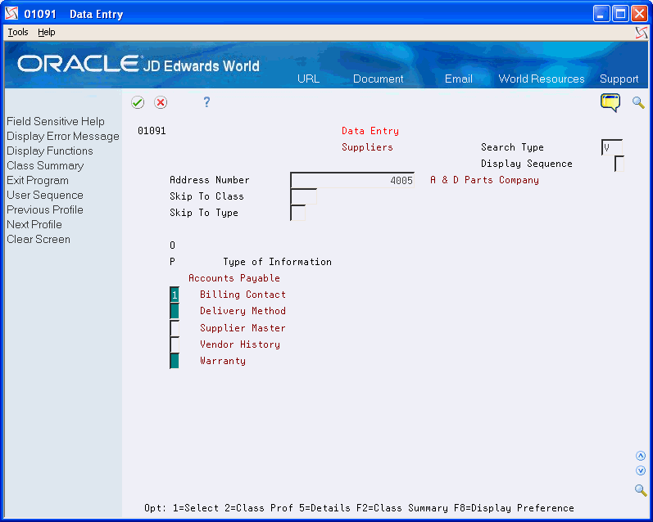Maximize the Data Entry window
Image resolution: width=653 pixels, height=522 pixels.
(620, 14)
